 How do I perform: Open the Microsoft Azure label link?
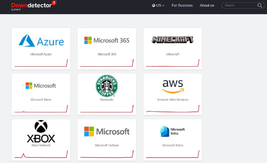41,54
